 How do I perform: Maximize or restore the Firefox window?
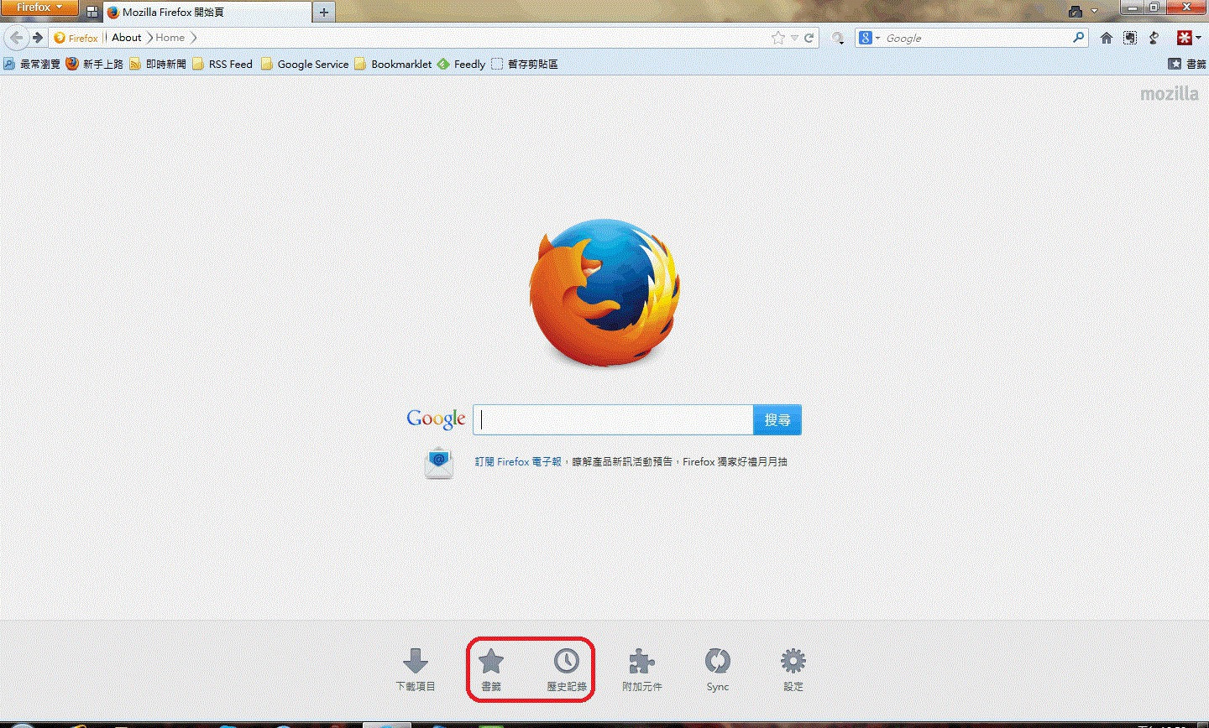tap(1154, 8)
